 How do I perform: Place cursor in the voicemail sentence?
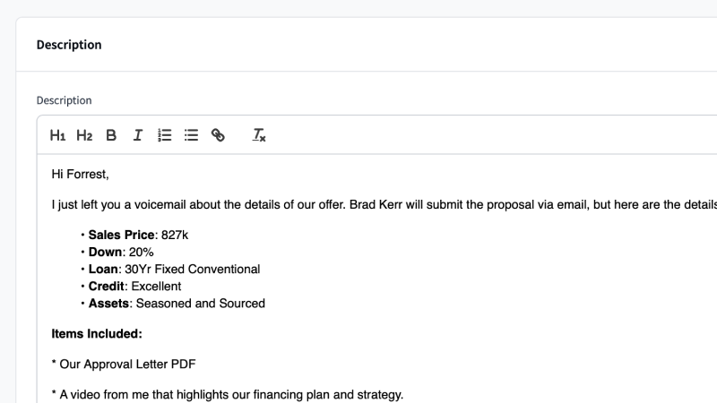coord(358,204)
